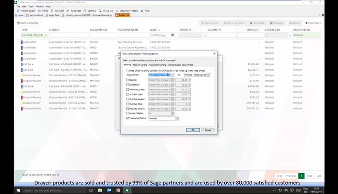This screenshot has width=338, height=194.
Task: Open Aged Debt from the main toolbar
Action: coord(74,11)
